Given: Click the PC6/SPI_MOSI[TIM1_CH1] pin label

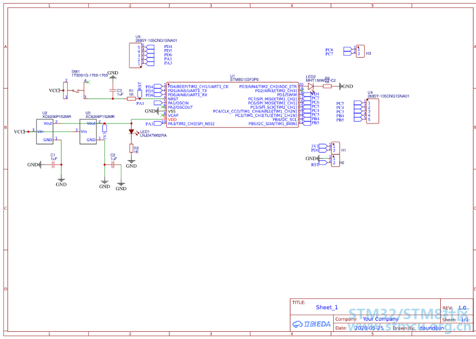Looking at the screenshot, I should coord(272,103).
